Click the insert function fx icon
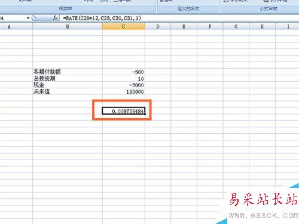Viewport: 299px width, 224px height. [x=55, y=18]
